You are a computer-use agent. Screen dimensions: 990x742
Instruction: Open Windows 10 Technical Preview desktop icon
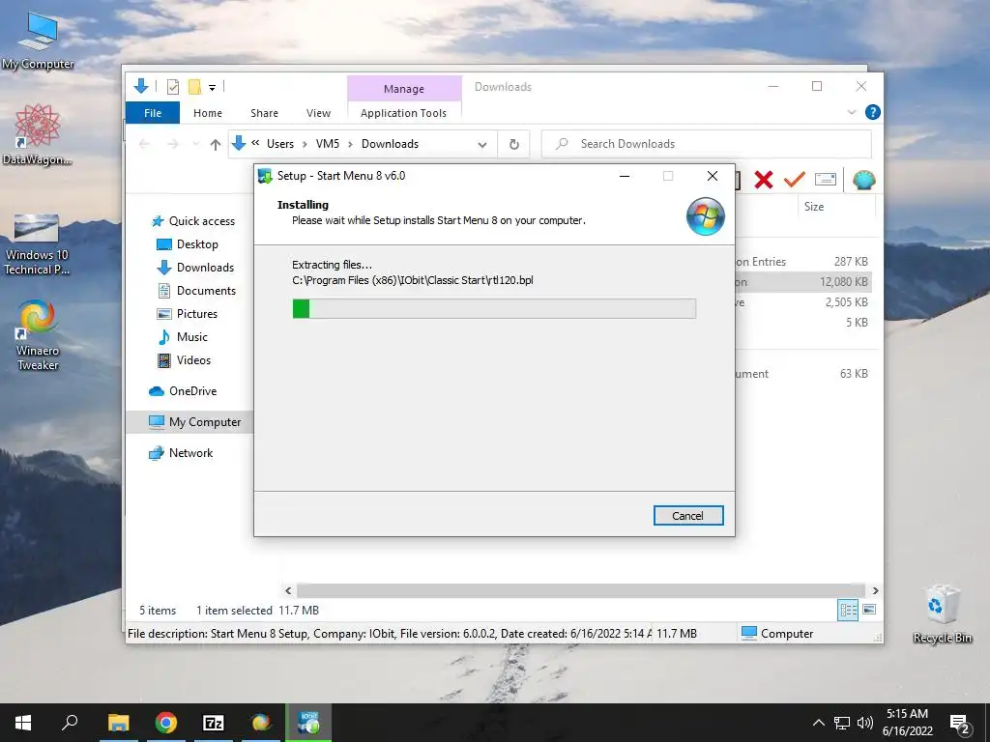(x=37, y=244)
